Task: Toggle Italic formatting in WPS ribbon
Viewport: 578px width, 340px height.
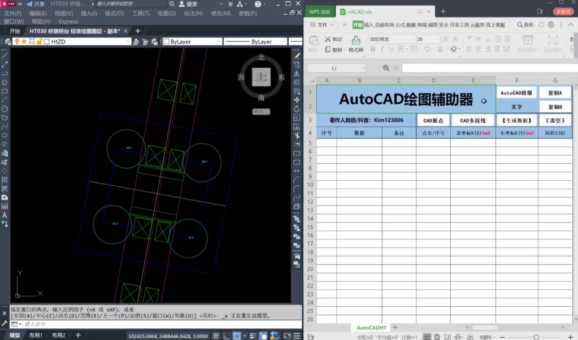Action: click(382, 50)
